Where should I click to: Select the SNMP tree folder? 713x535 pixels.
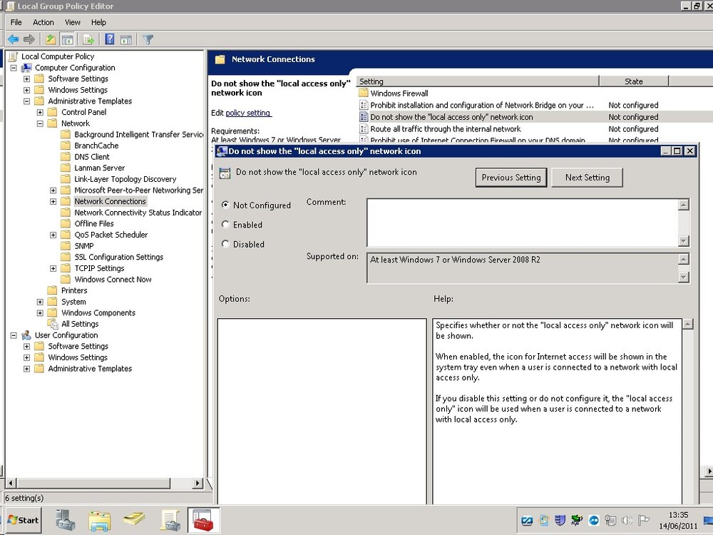[x=83, y=246]
